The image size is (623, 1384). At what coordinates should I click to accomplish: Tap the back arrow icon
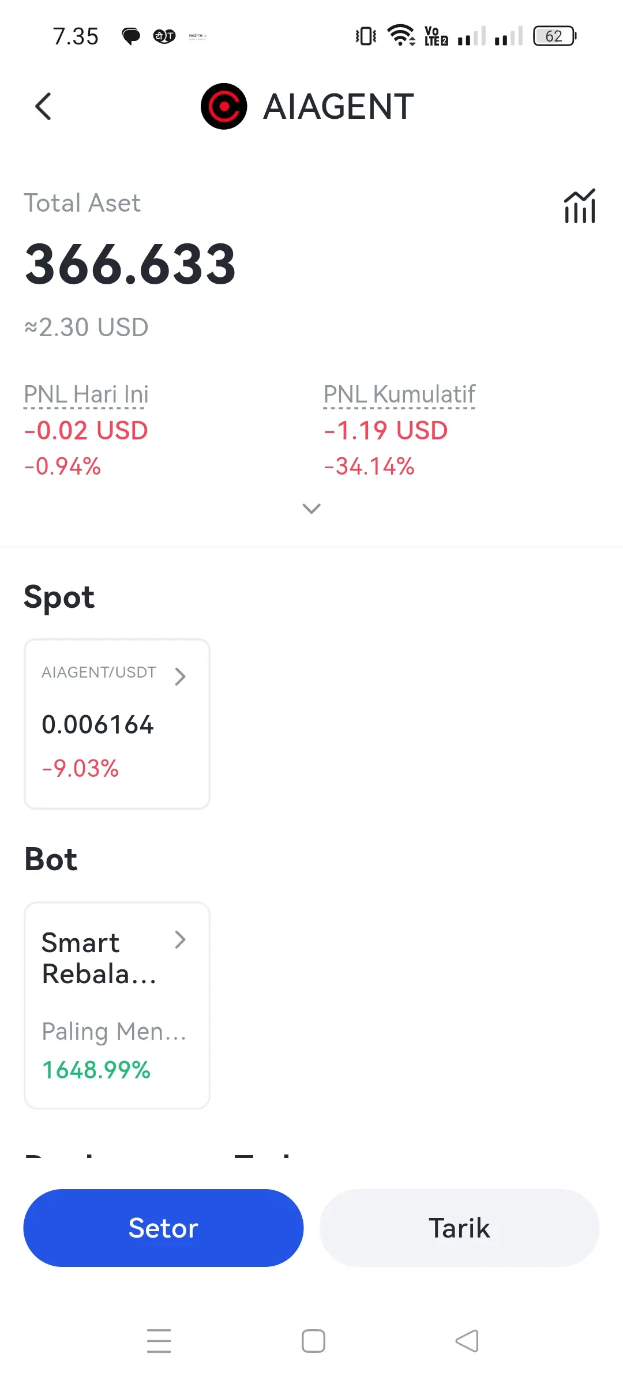(43, 107)
